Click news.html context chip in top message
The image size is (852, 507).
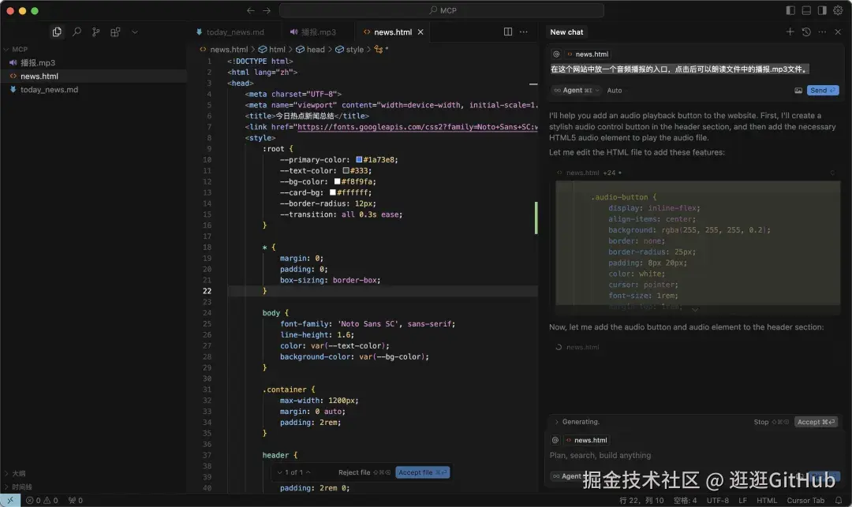point(588,54)
